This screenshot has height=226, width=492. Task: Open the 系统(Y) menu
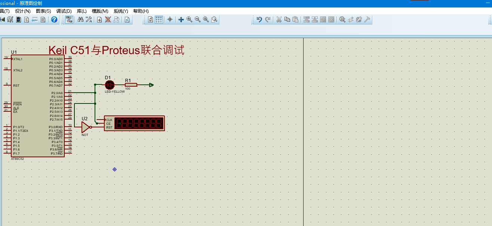click(121, 11)
